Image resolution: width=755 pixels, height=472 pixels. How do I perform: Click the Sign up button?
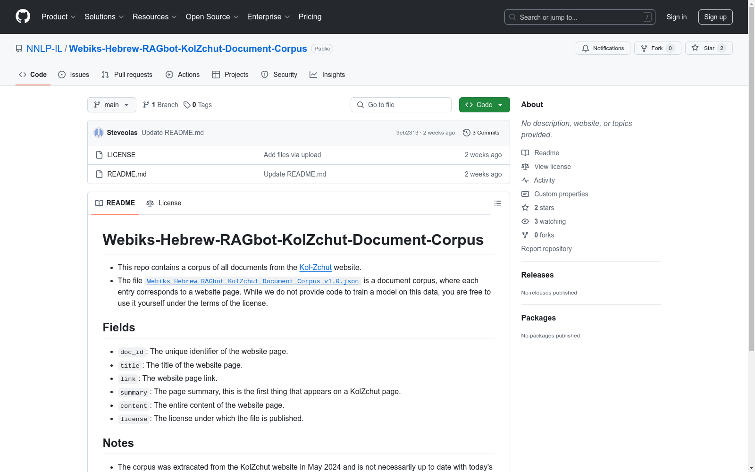[x=715, y=17]
